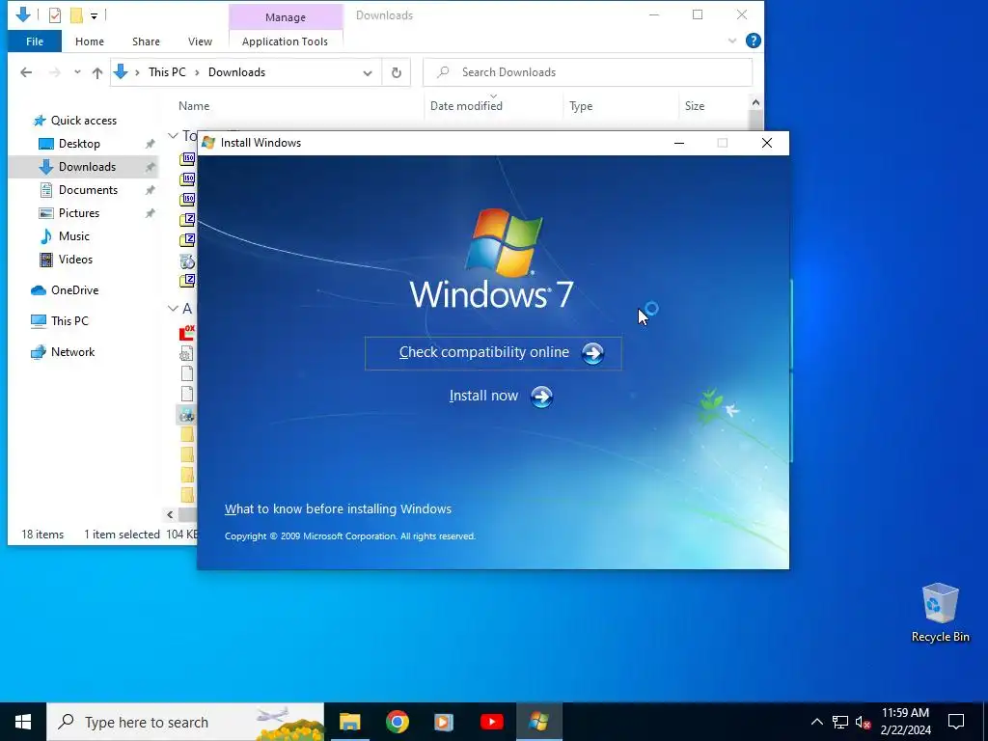Open the address bar history dropdown
988x741 pixels.
(x=368, y=73)
